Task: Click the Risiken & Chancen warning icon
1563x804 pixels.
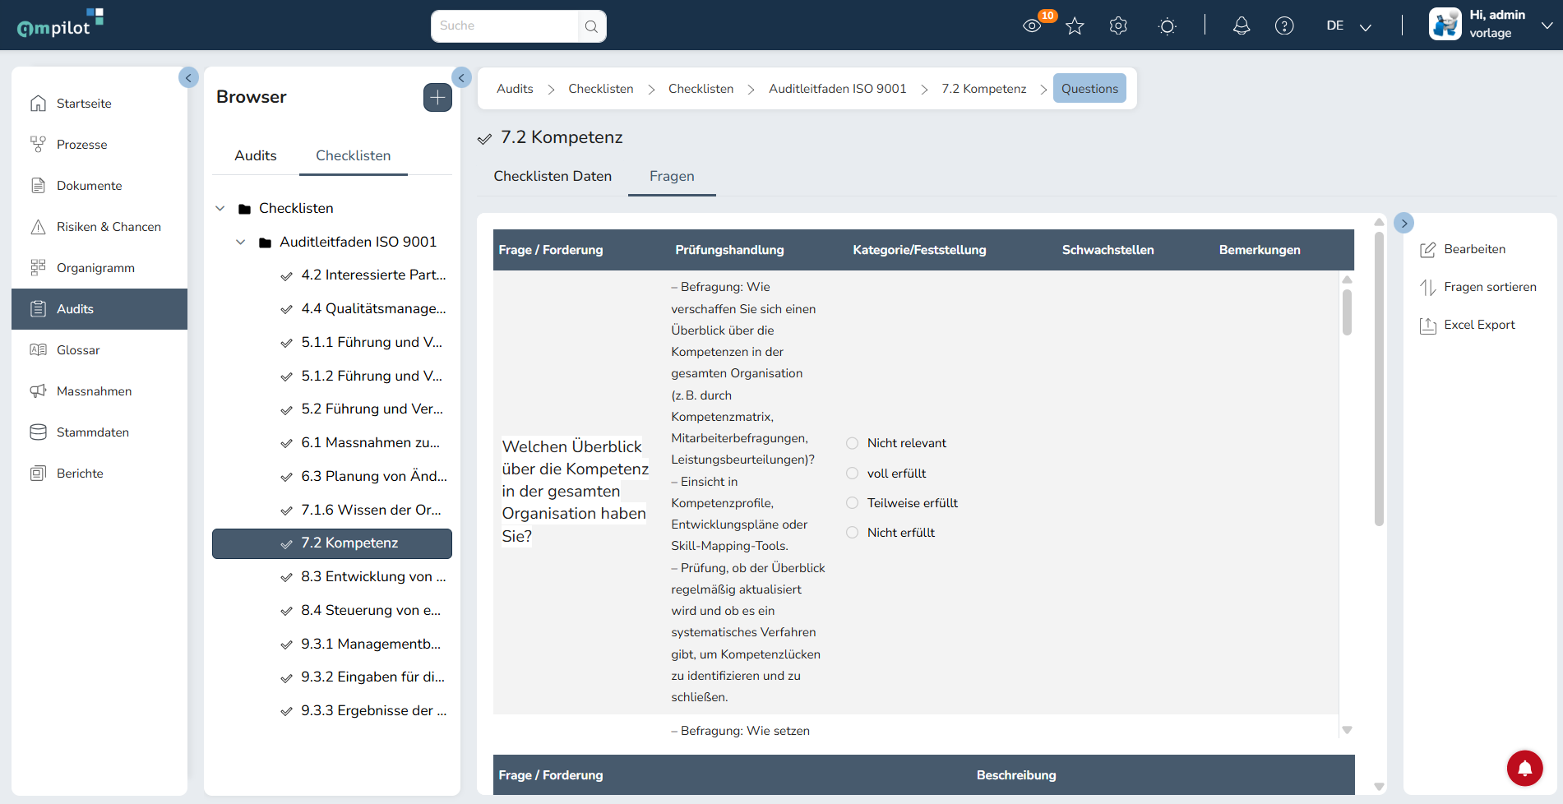Action: (38, 227)
